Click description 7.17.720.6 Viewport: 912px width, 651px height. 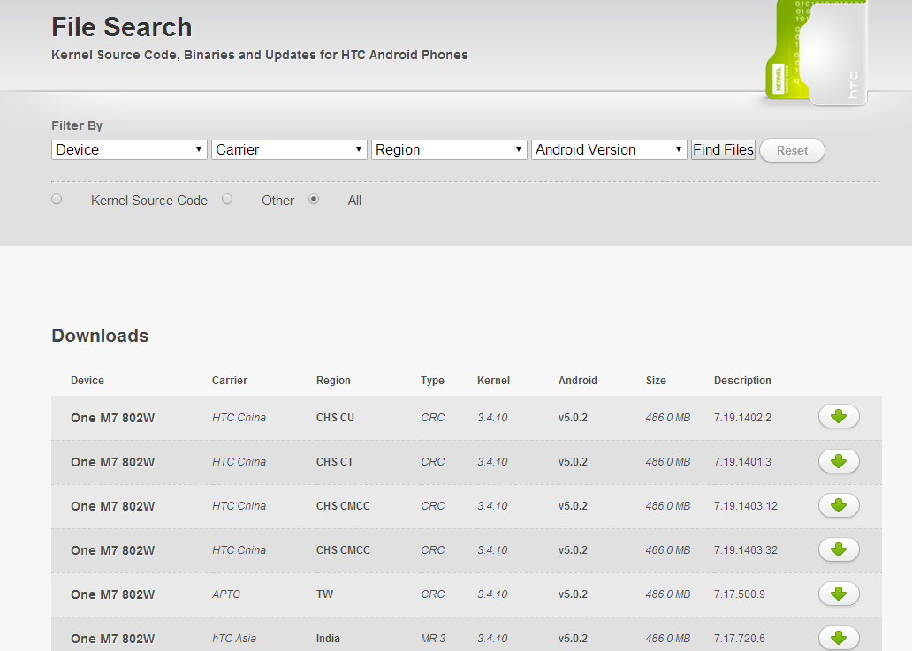pyautogui.click(x=740, y=639)
